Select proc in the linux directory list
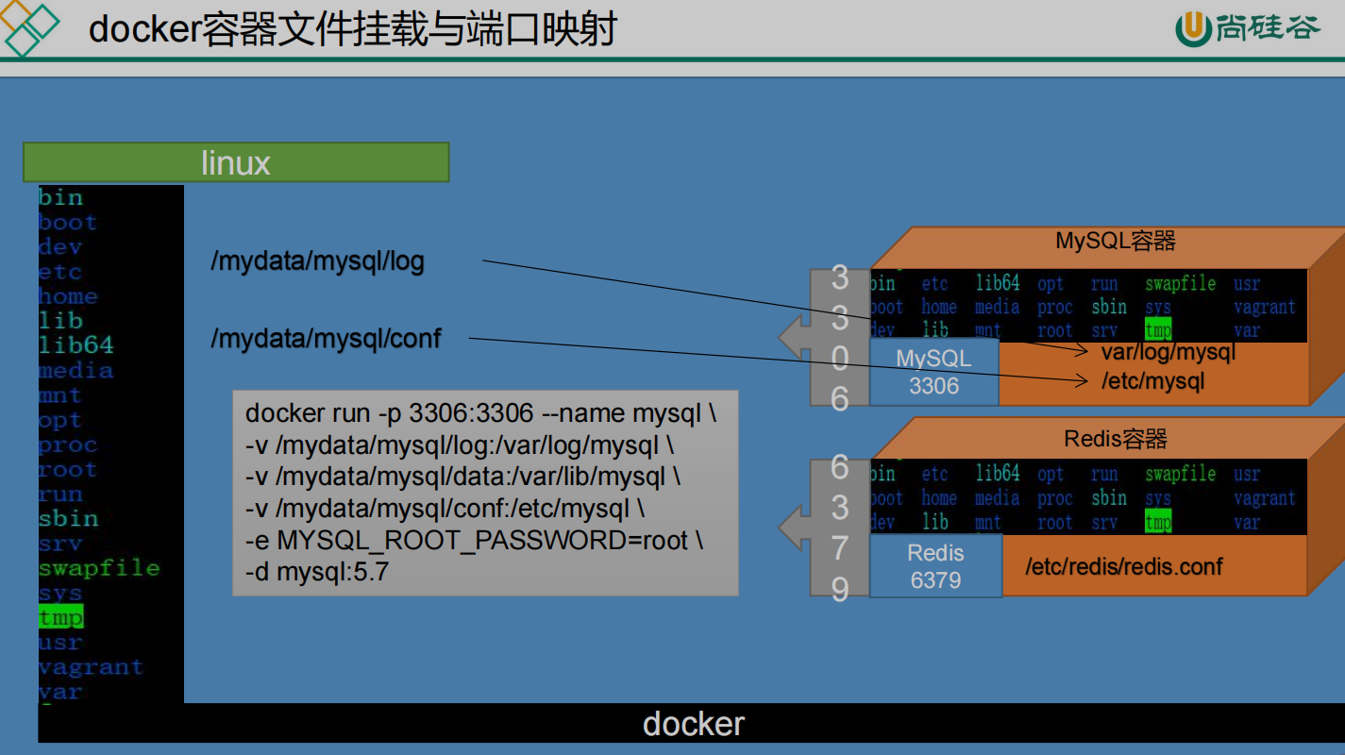 67,445
